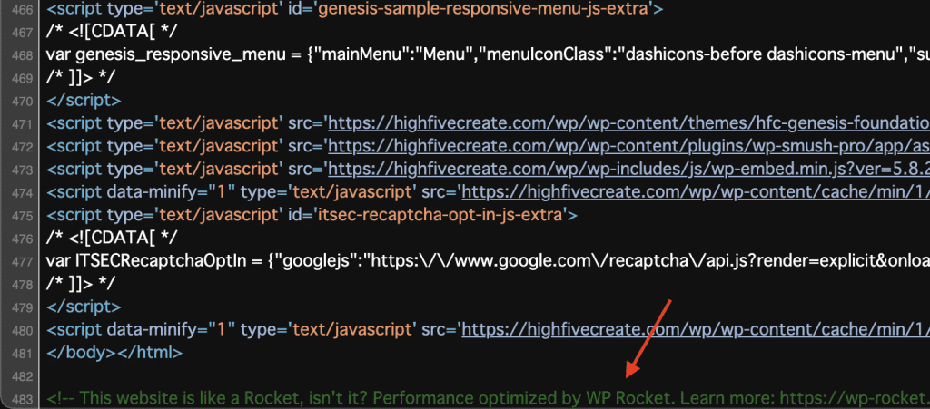
Task: Click line number 472 in the gutter
Action: [22, 147]
